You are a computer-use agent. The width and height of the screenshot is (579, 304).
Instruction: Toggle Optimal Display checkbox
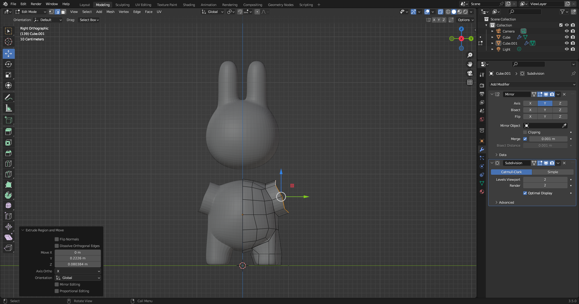[525, 193]
